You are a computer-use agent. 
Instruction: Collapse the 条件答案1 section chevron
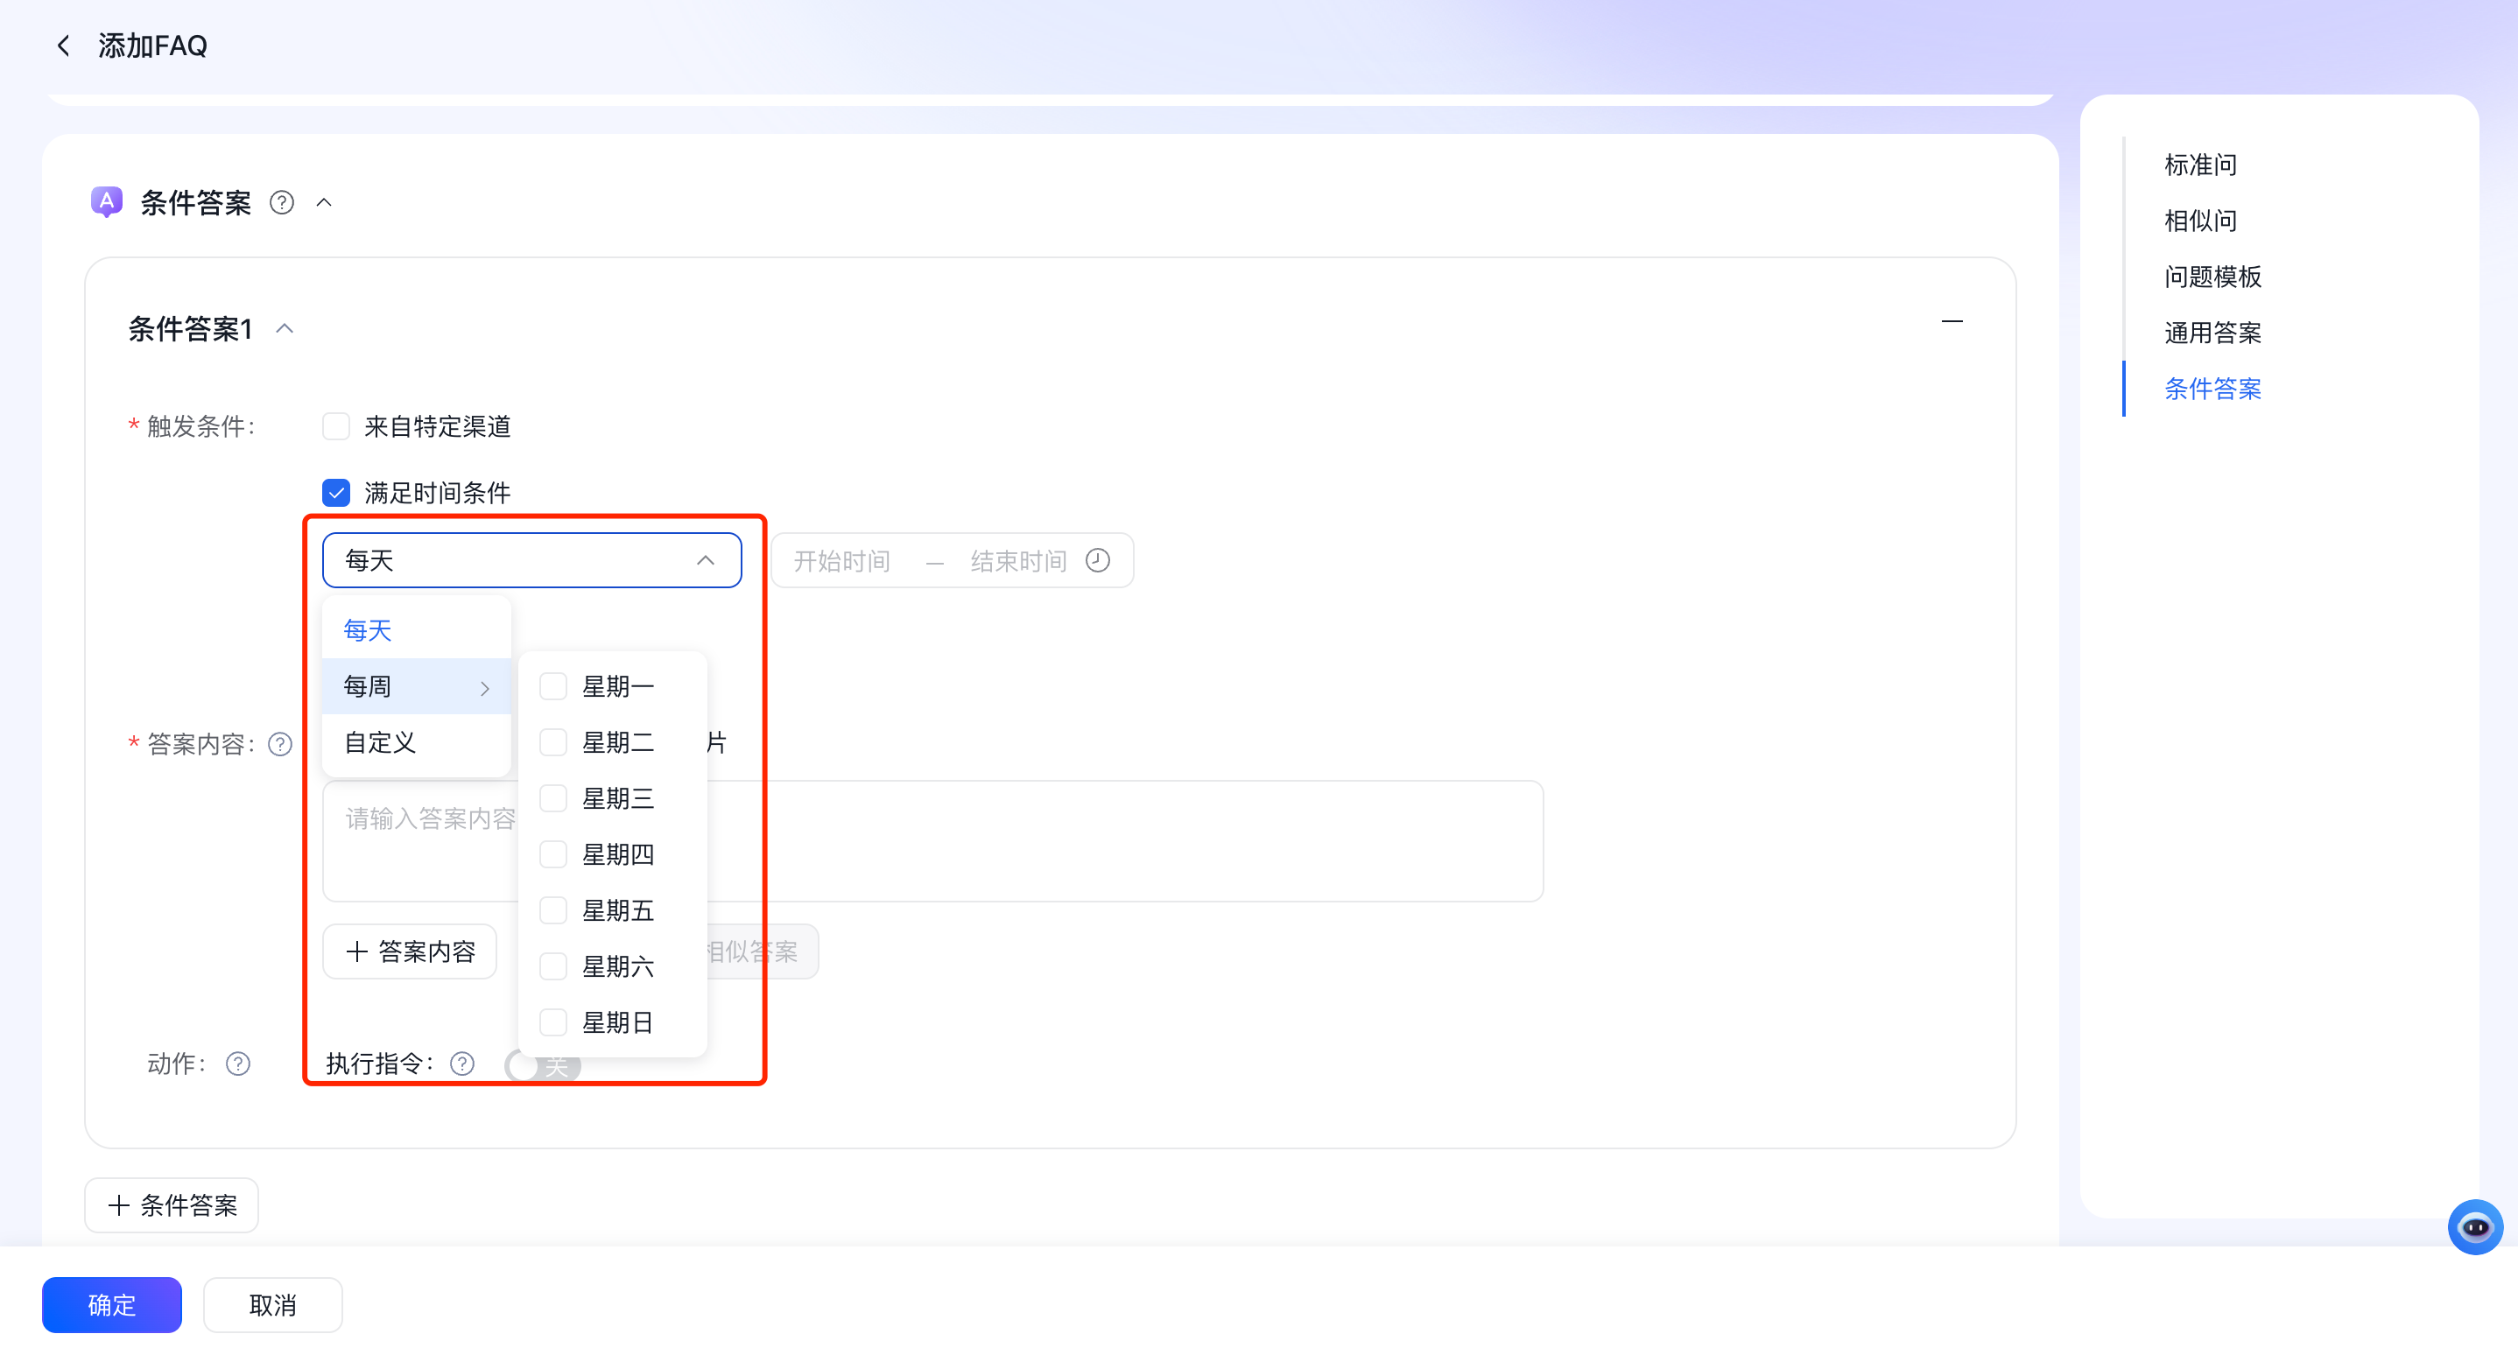point(285,329)
